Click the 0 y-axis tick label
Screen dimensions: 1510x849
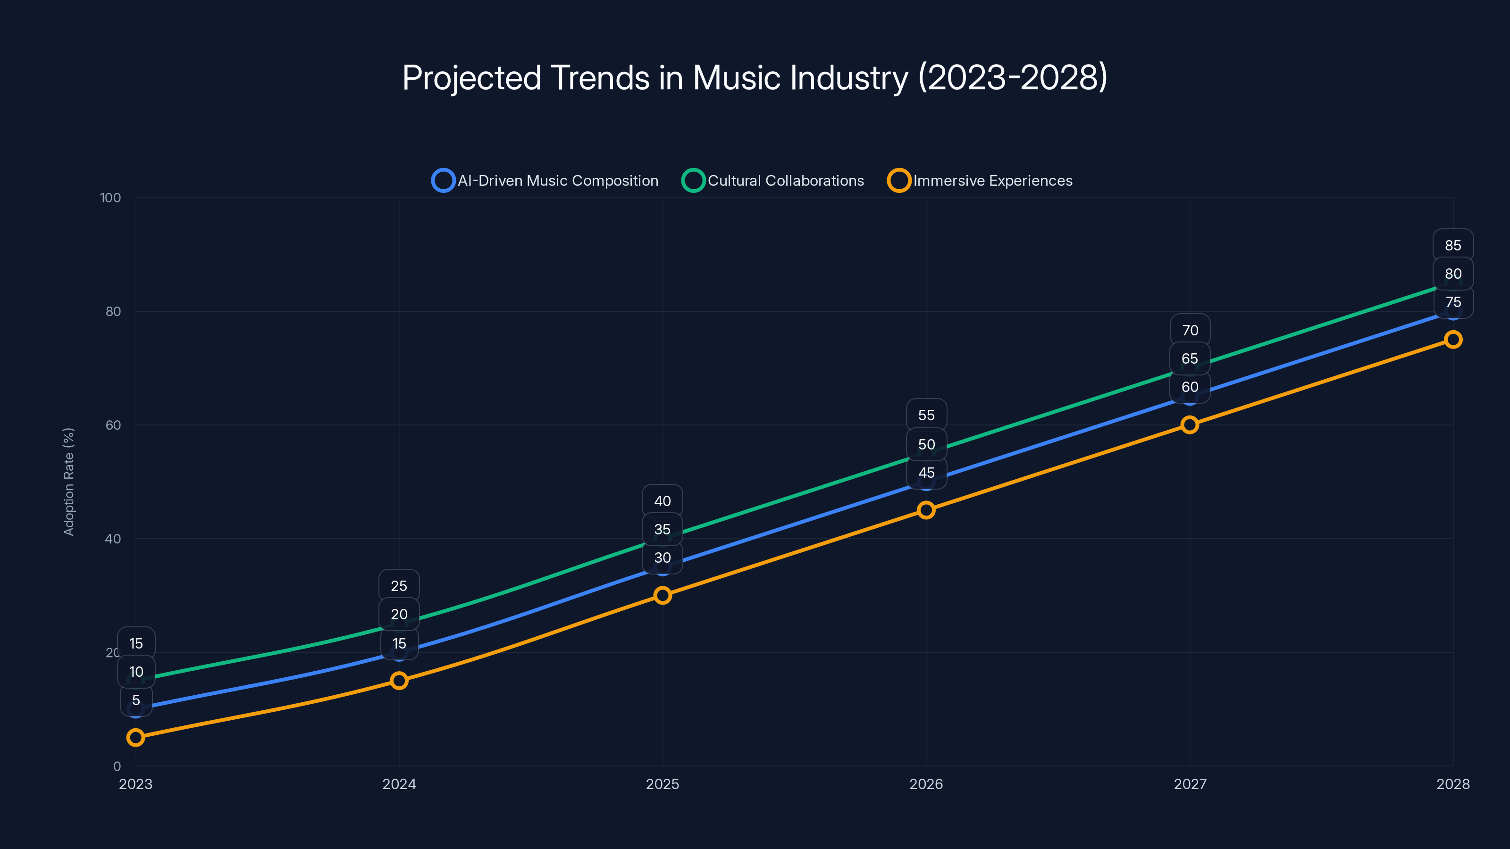(x=117, y=766)
